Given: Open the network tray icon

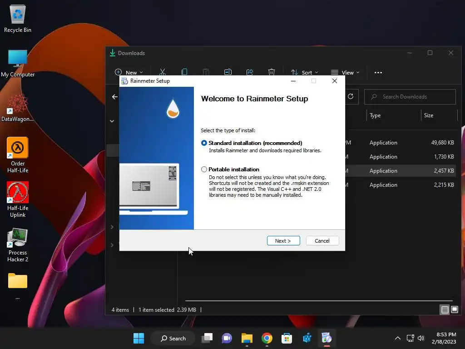Looking at the screenshot, I should point(411,338).
